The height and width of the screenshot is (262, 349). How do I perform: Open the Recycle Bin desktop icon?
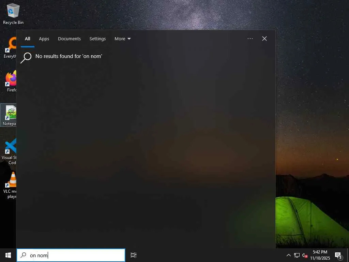point(13,14)
